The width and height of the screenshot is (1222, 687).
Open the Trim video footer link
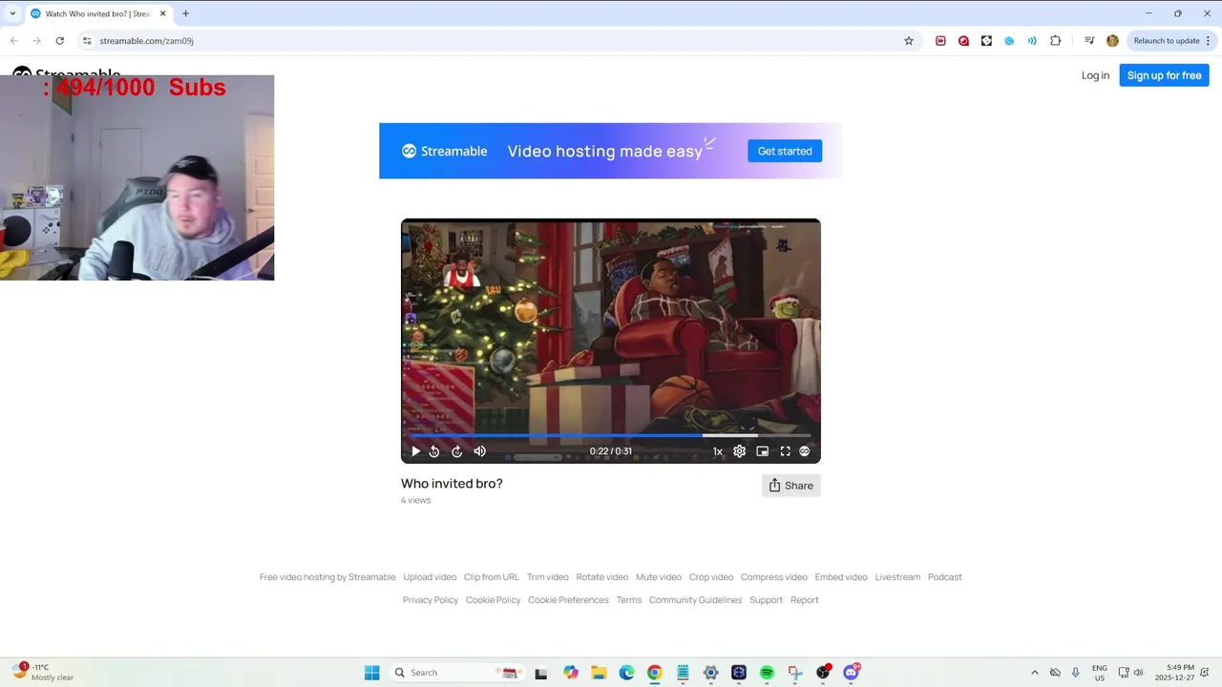[x=548, y=577]
